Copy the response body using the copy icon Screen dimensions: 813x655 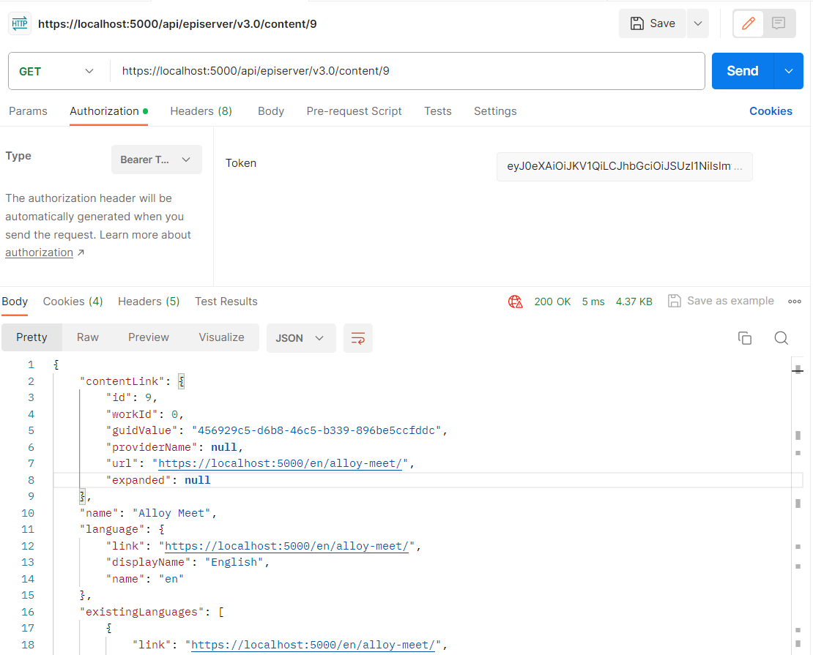pyautogui.click(x=745, y=338)
